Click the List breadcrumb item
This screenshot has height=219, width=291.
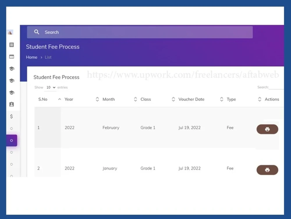(x=48, y=57)
